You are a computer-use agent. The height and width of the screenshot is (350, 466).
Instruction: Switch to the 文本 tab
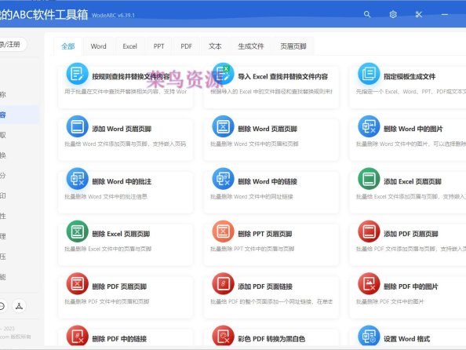pyautogui.click(x=215, y=46)
